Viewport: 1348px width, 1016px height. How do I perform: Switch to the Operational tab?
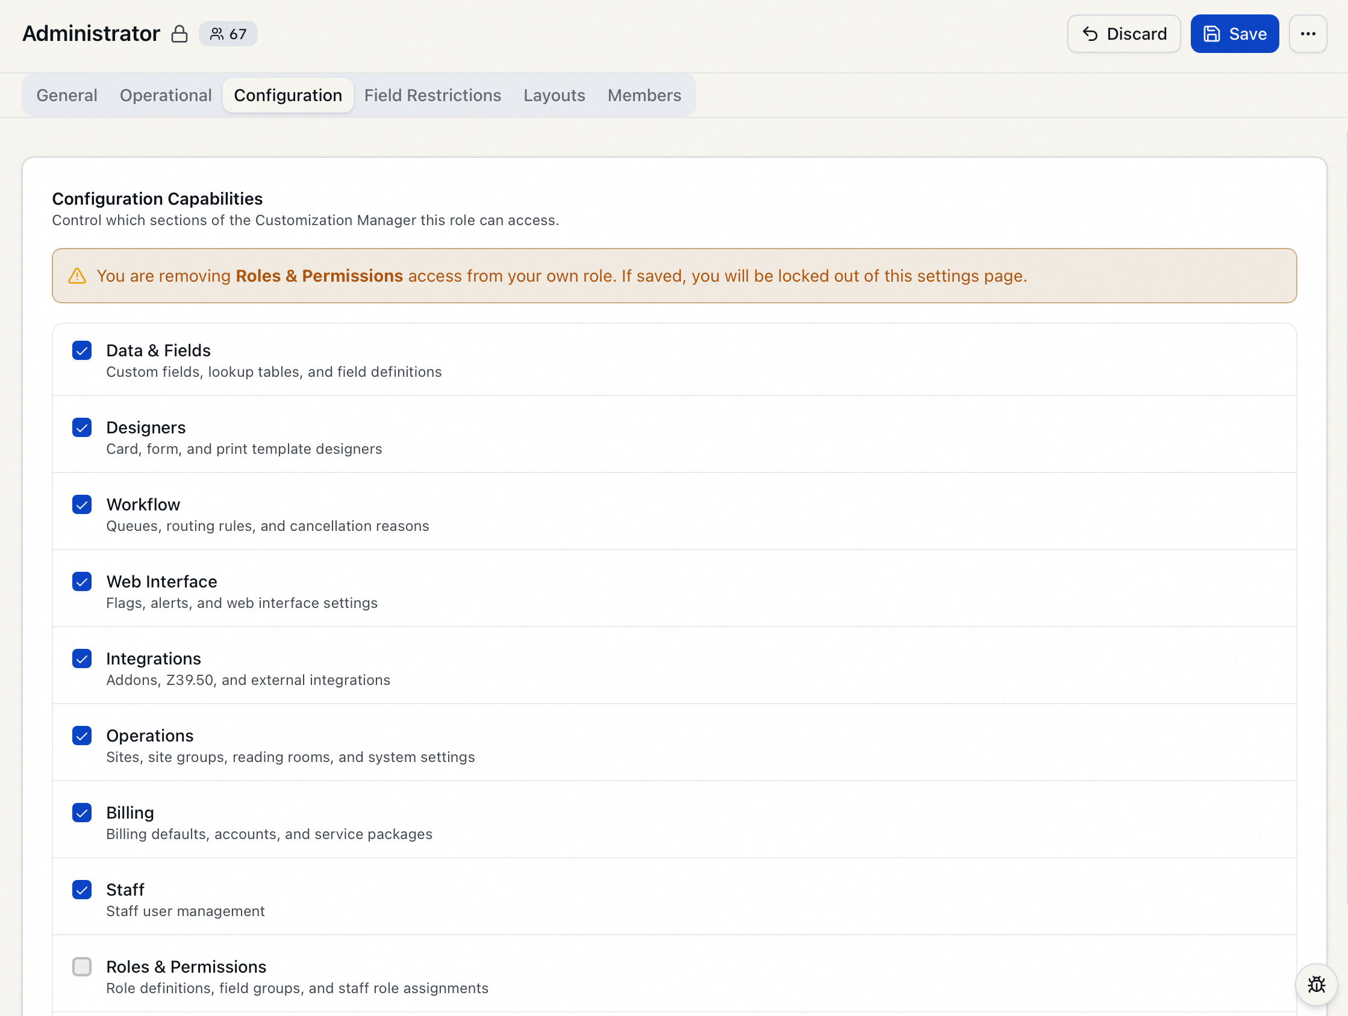click(166, 95)
